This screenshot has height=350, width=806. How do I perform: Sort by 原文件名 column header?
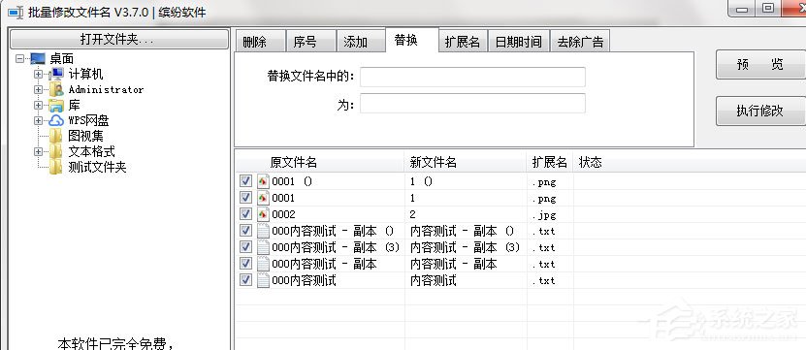click(320, 163)
